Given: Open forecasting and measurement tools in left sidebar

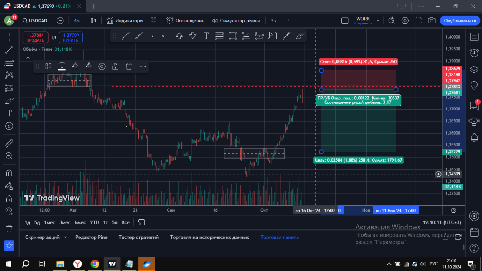Looking at the screenshot, I should (9, 88).
